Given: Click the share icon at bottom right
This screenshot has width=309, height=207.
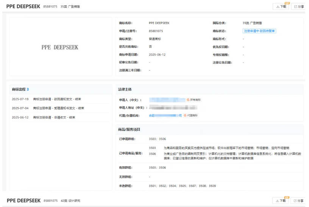Looking at the screenshot, I should click(295, 201).
